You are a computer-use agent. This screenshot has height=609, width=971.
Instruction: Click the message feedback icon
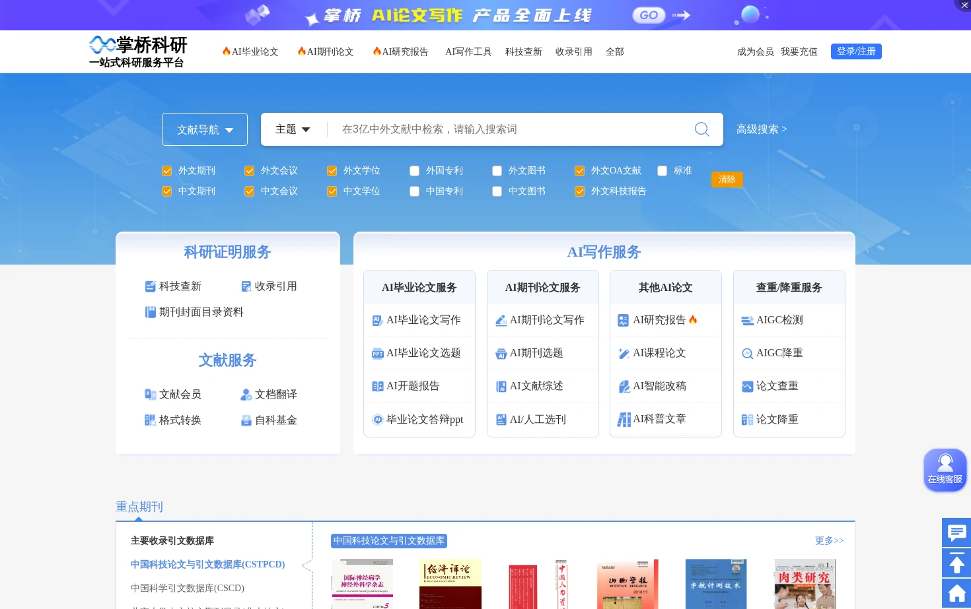956,532
